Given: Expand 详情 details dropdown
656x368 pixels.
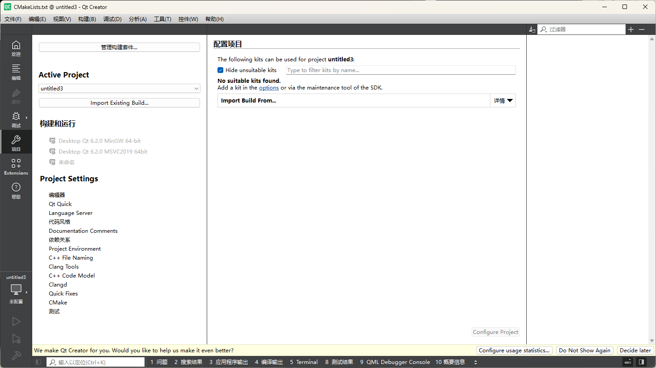Looking at the screenshot, I should [503, 101].
